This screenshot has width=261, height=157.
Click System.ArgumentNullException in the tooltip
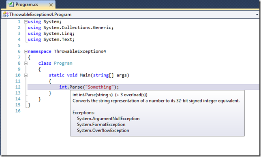click(x=108, y=119)
